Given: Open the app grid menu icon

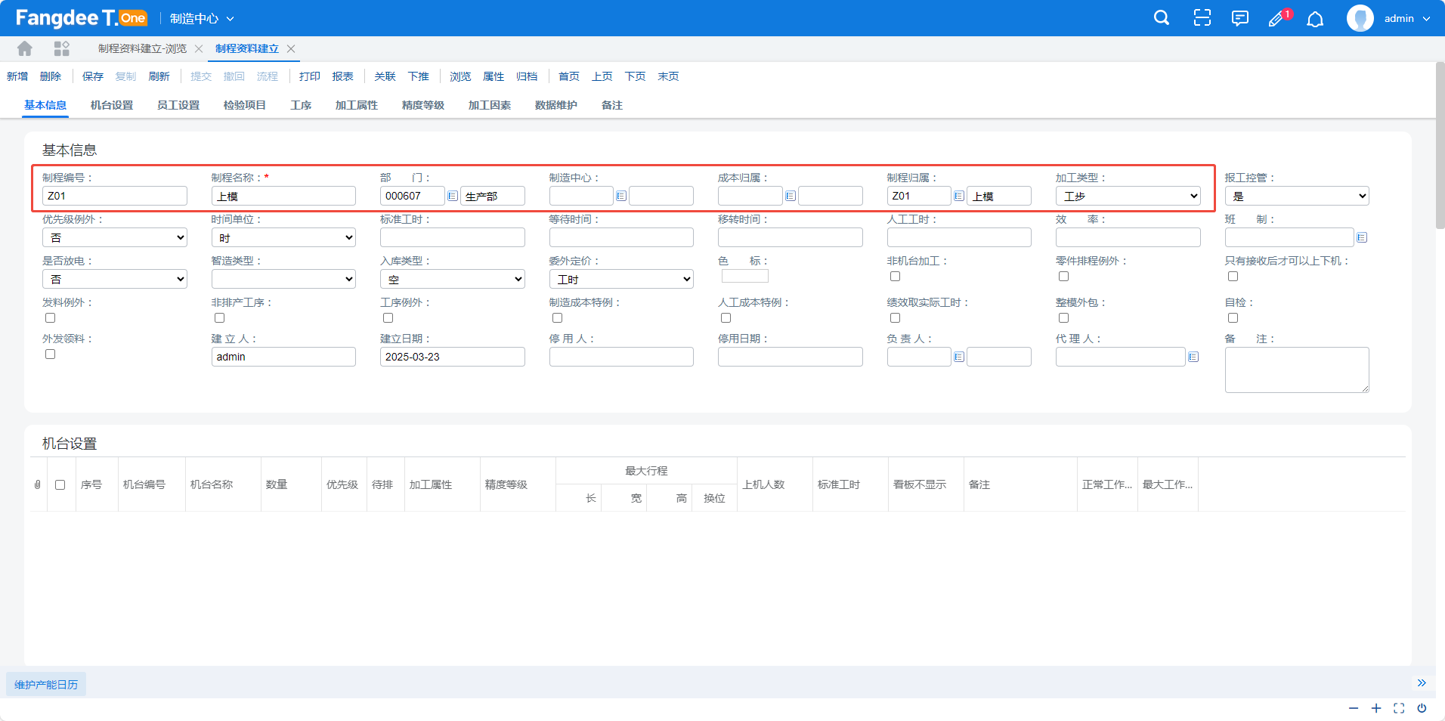Looking at the screenshot, I should click(62, 48).
